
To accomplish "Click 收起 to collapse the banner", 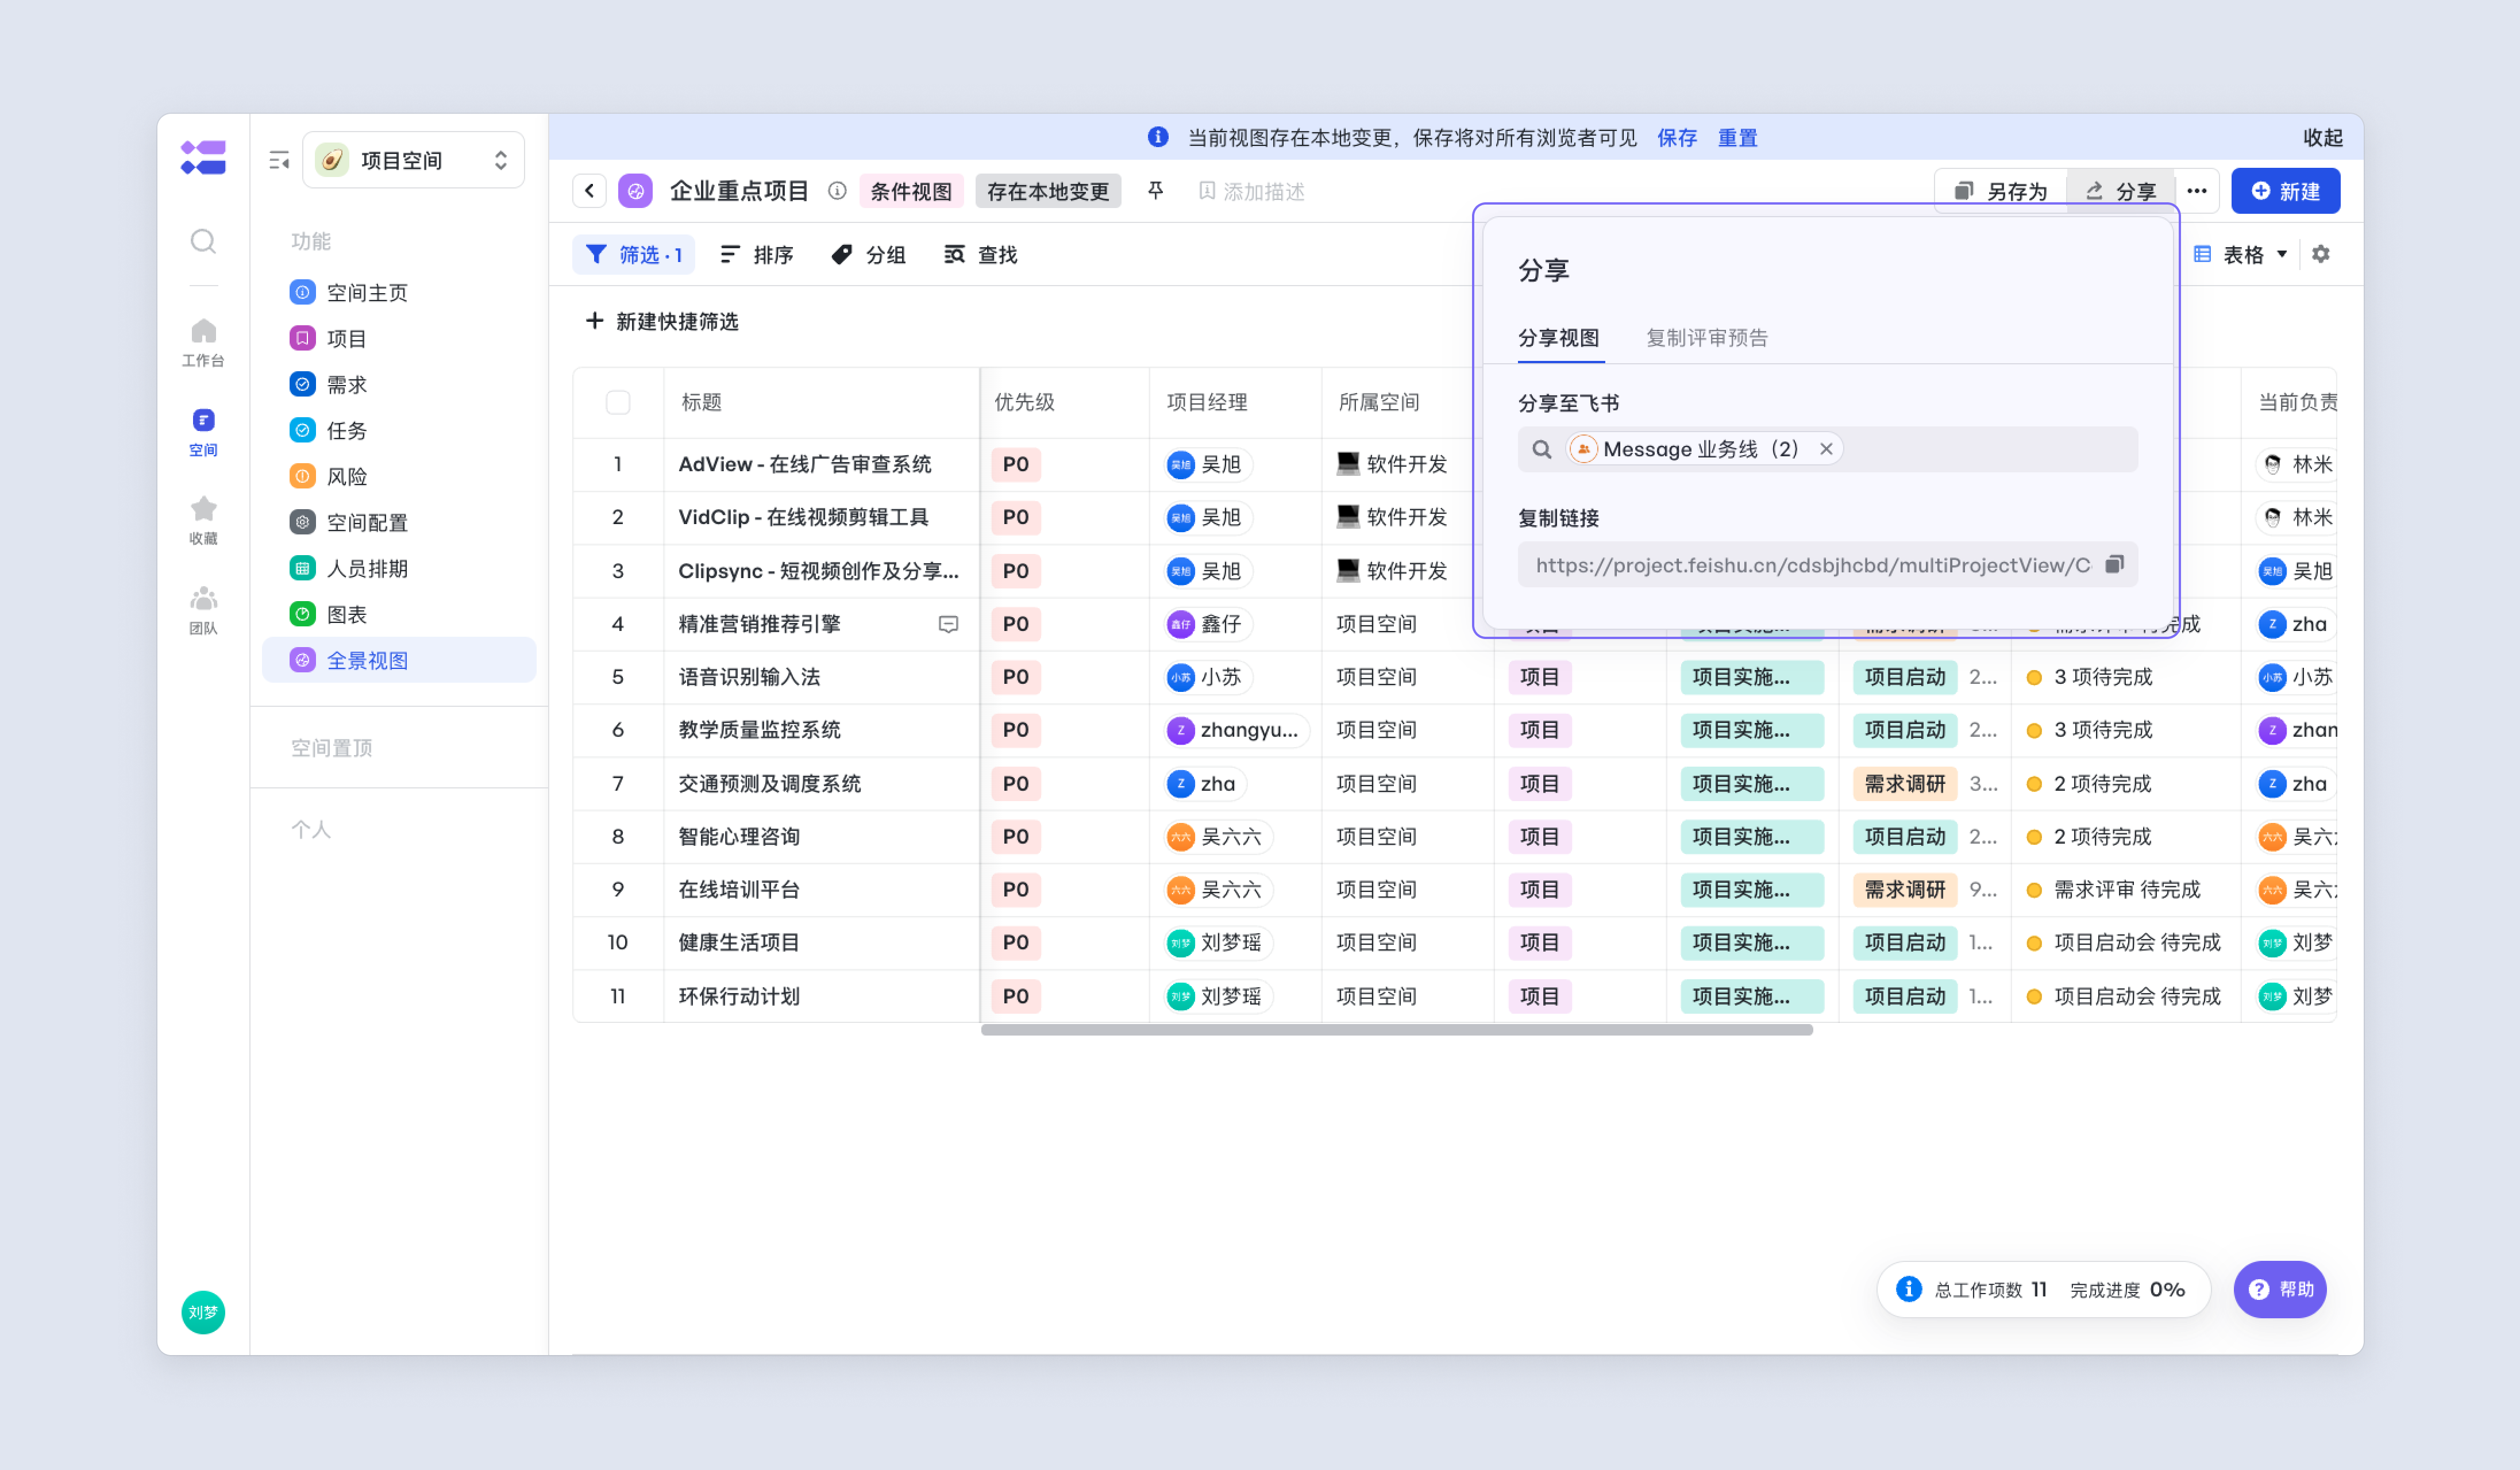I will 2323,138.
